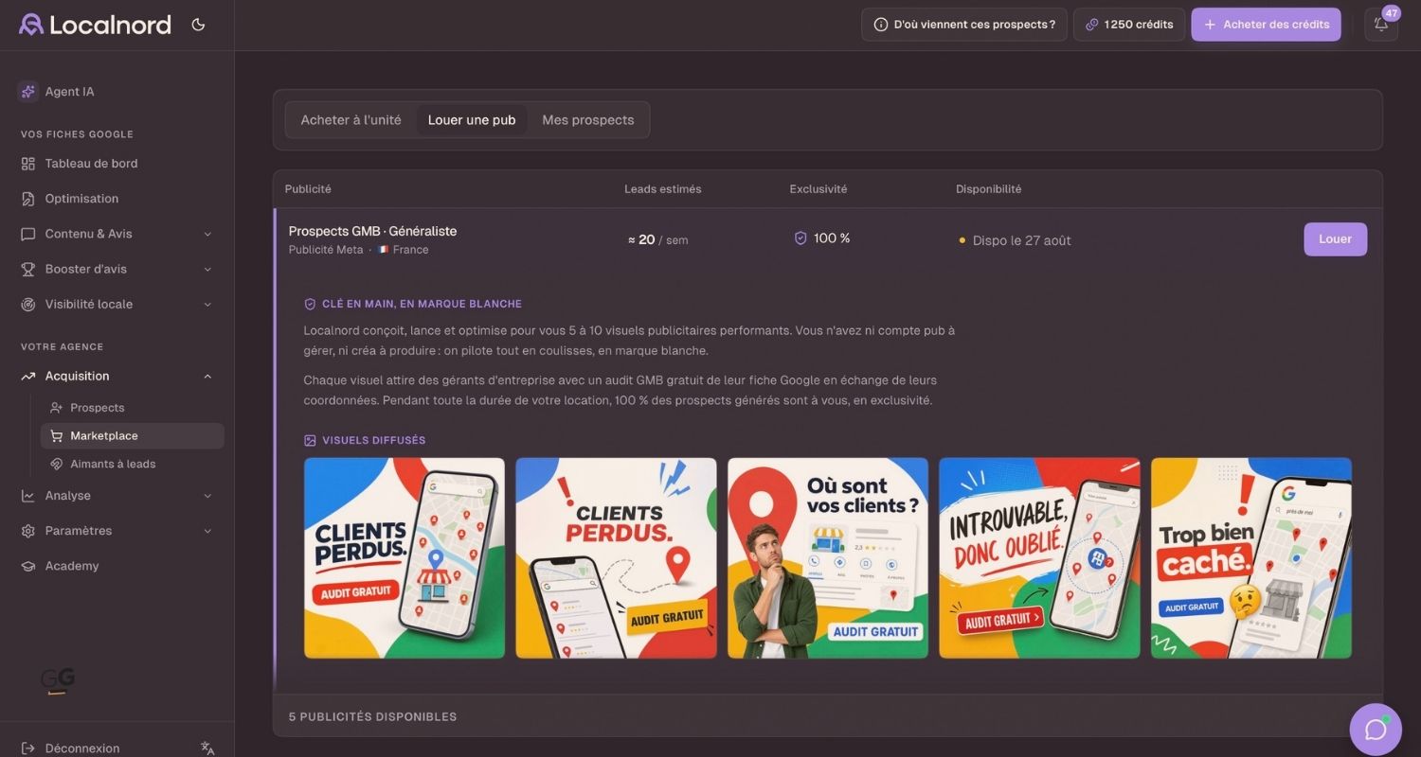This screenshot has width=1421, height=757.
Task: Click the Prospects people icon
Action: pyautogui.click(x=57, y=408)
